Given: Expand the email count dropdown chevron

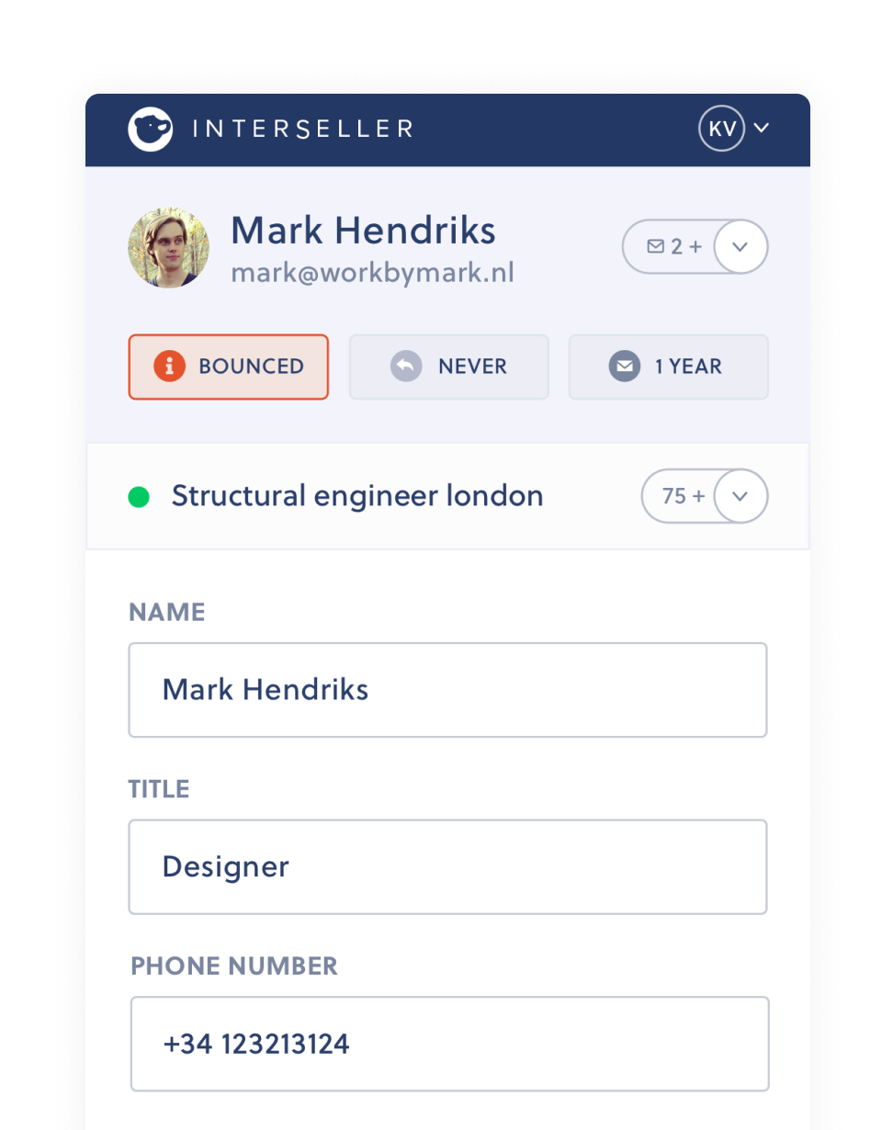Looking at the screenshot, I should [x=741, y=246].
